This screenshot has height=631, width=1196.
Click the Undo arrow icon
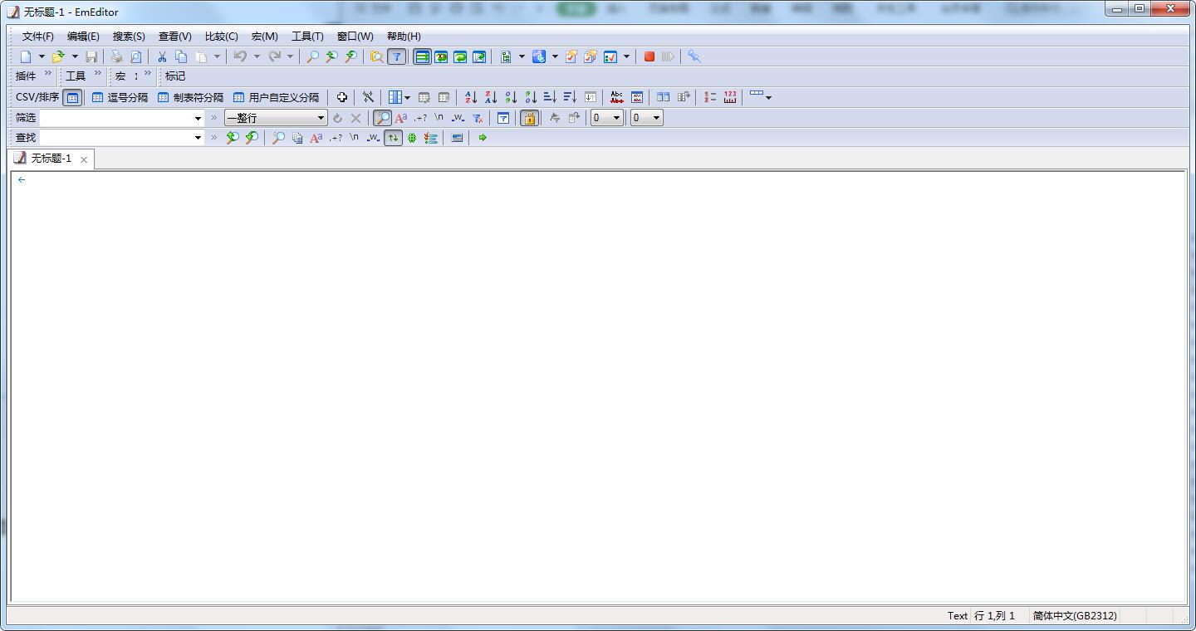(240, 56)
